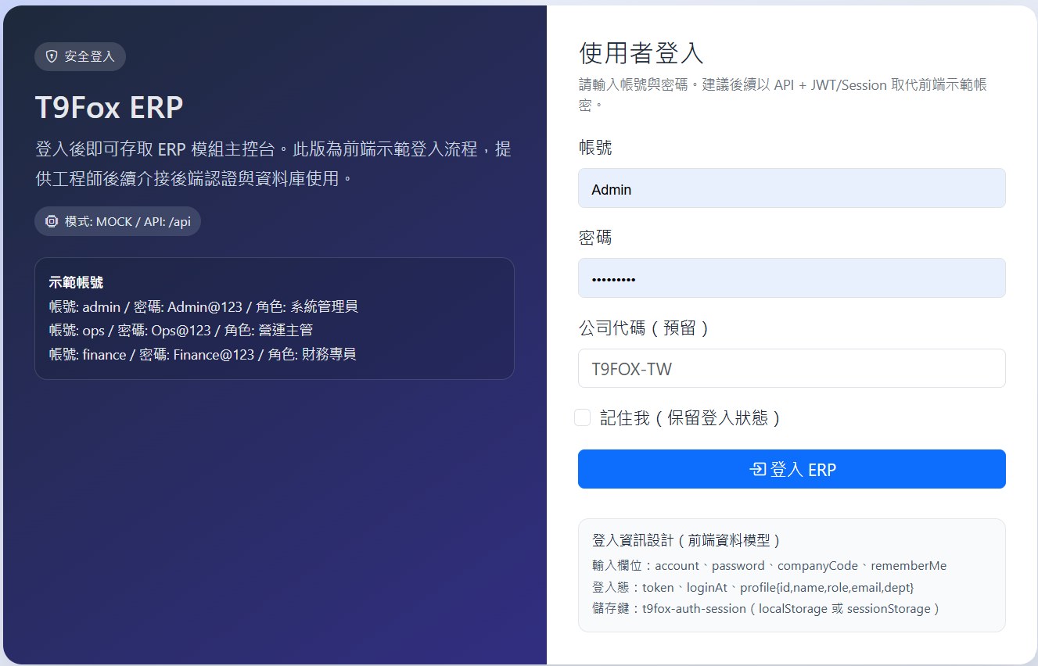Select the ops / Ops@123 demo account line
This screenshot has width=1038, height=666.
[x=181, y=331]
